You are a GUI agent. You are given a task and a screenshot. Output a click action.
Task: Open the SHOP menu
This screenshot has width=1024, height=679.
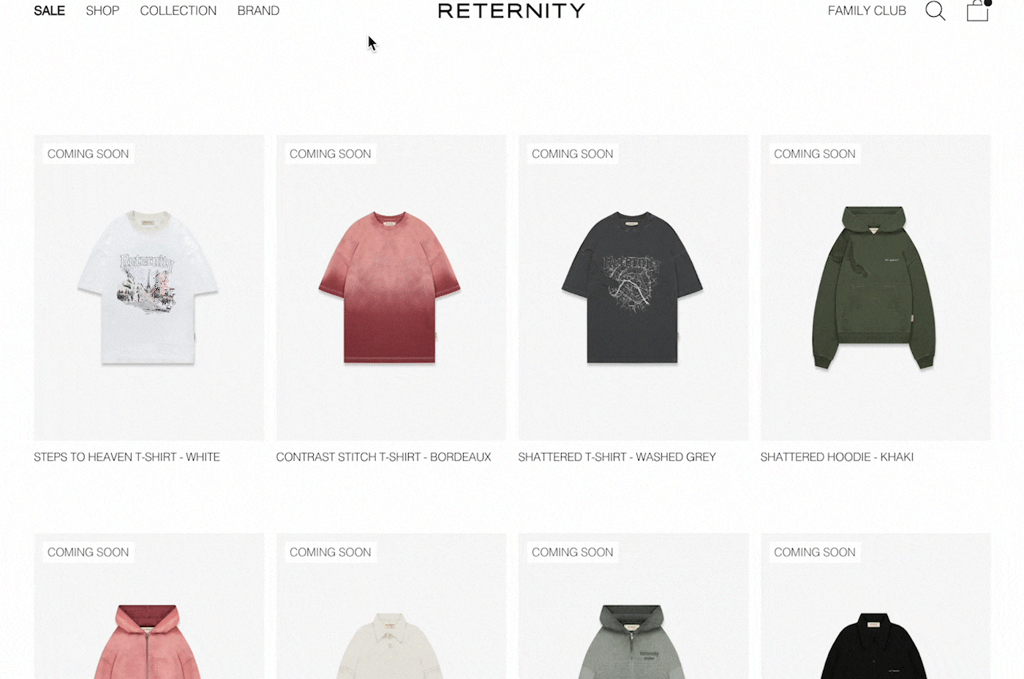(x=102, y=11)
